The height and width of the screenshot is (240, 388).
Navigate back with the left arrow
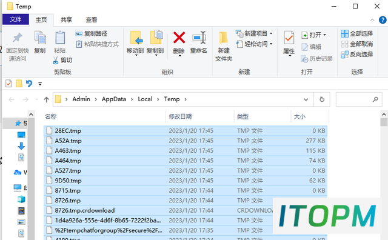click(x=12, y=99)
